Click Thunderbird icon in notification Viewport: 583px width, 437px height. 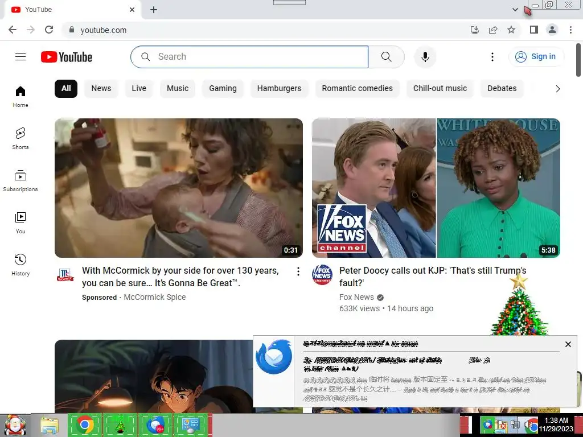tap(274, 357)
